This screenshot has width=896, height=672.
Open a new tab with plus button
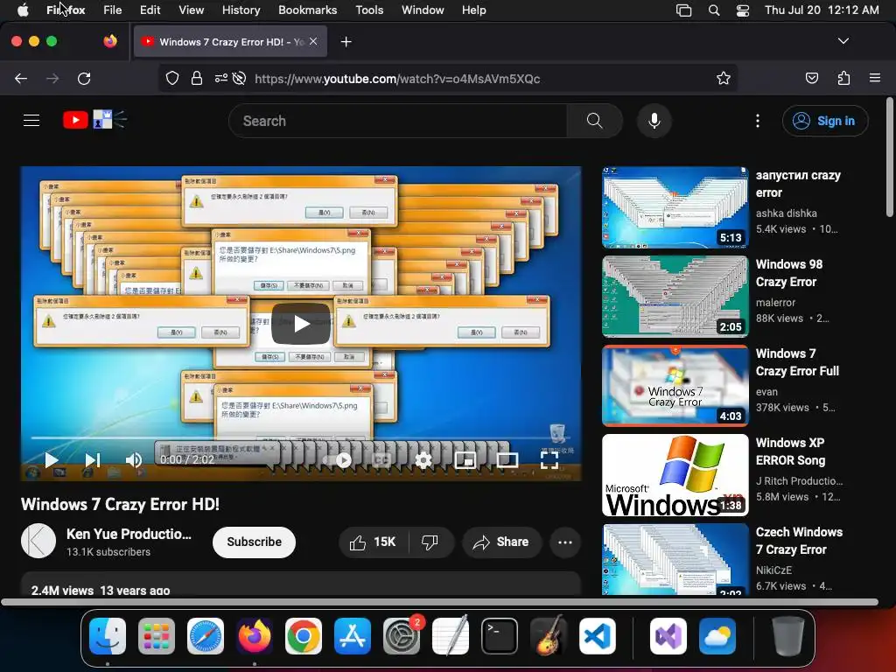pos(346,42)
